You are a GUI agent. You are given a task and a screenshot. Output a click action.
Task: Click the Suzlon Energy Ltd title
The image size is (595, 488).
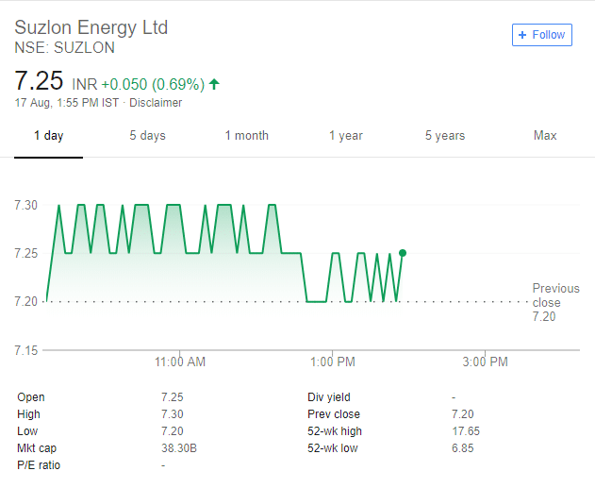tap(91, 27)
